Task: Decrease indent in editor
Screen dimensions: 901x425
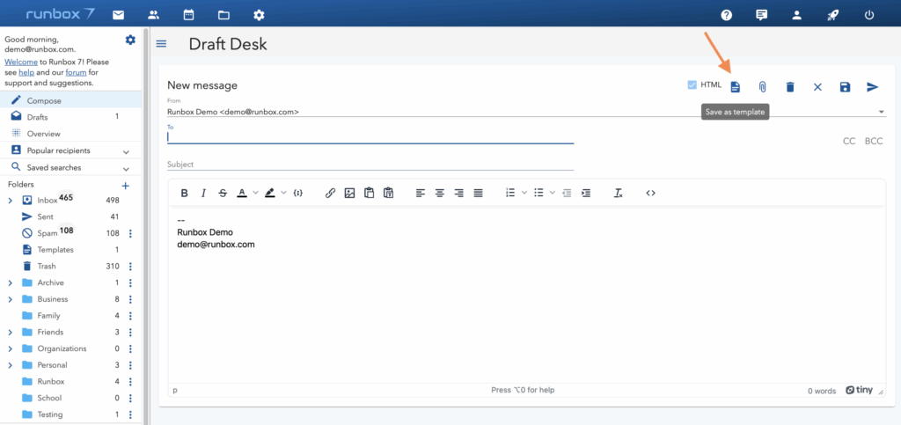Action: pos(567,193)
